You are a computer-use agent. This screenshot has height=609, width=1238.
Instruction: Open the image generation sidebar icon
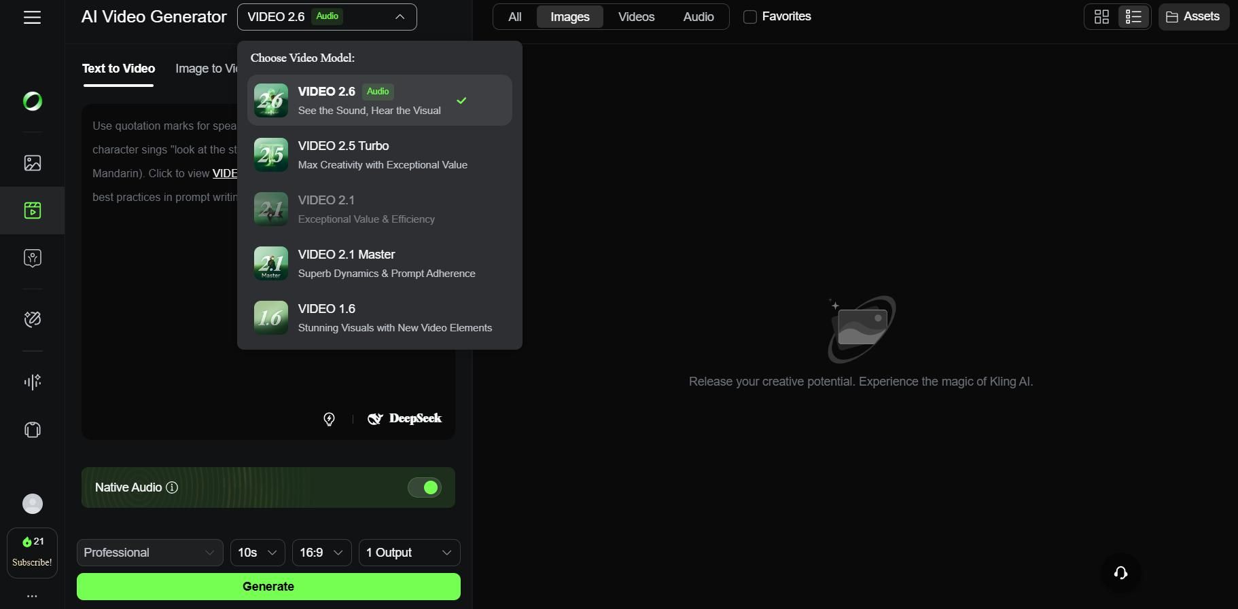click(33, 163)
